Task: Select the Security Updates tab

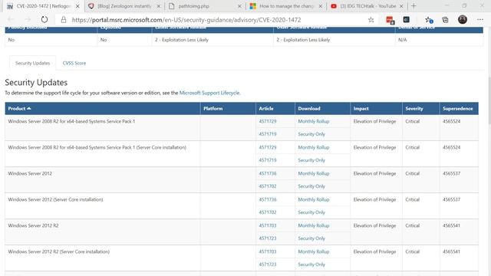Action: 32,63
